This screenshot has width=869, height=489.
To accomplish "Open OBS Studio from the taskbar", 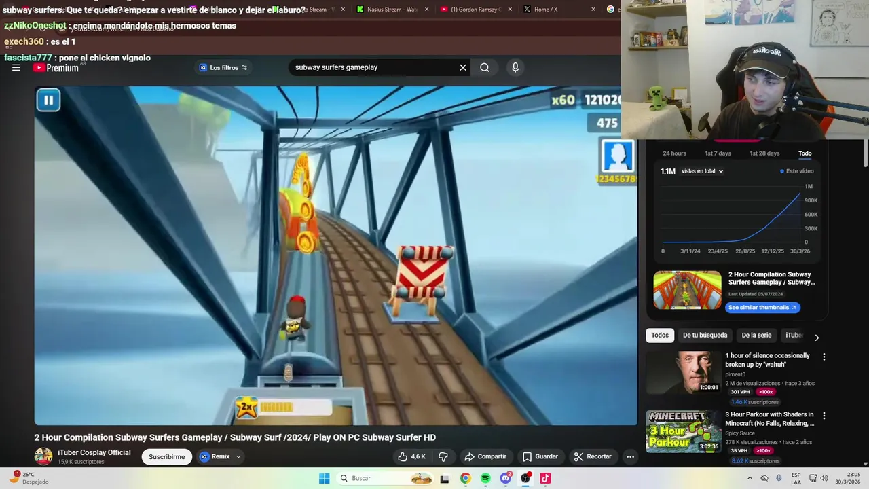I will pos(525,478).
